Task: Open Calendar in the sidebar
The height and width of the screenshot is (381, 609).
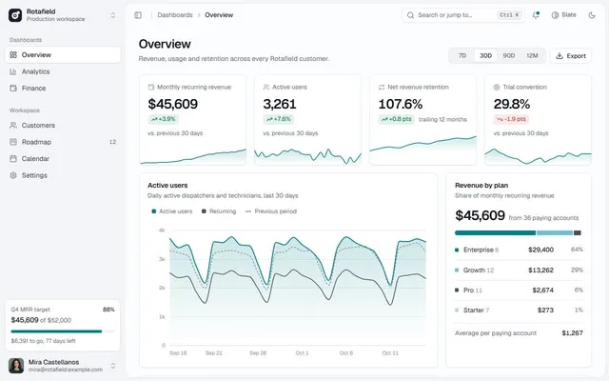Action: (63, 159)
